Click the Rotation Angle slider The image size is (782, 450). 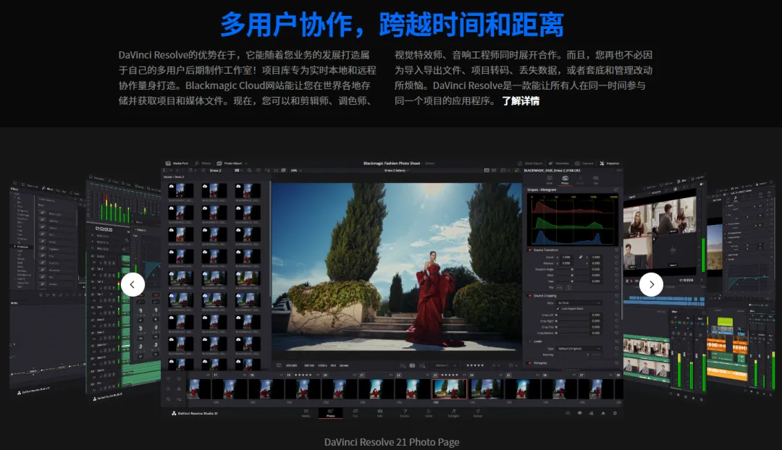pyautogui.click(x=572, y=269)
